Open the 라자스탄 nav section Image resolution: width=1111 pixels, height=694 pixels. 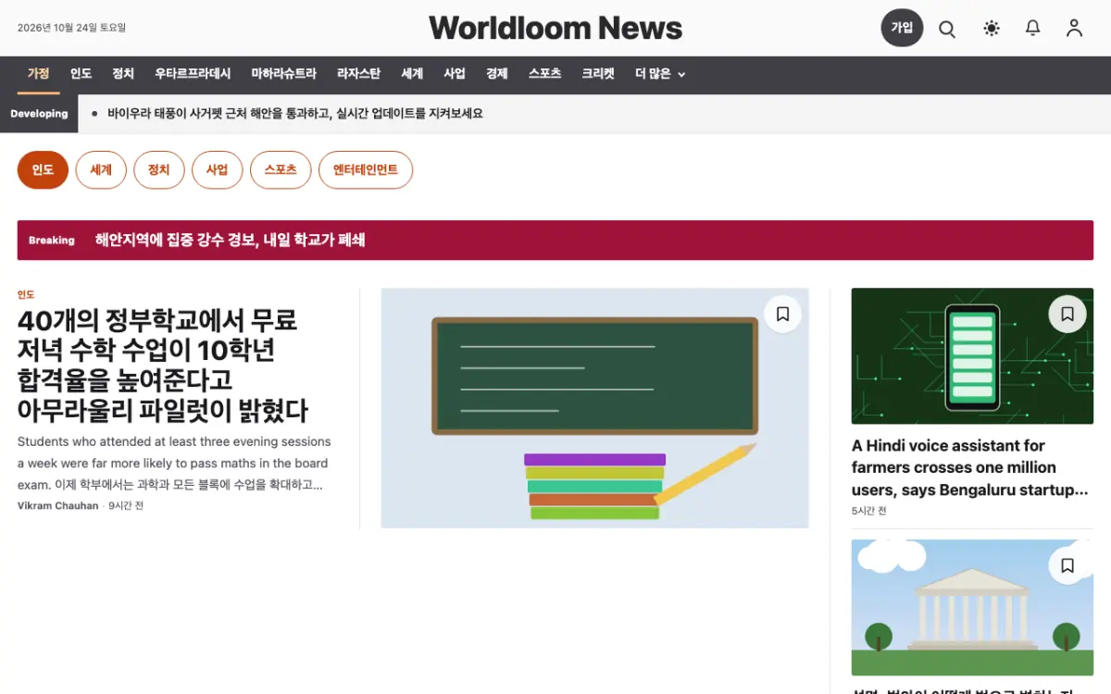coord(358,74)
